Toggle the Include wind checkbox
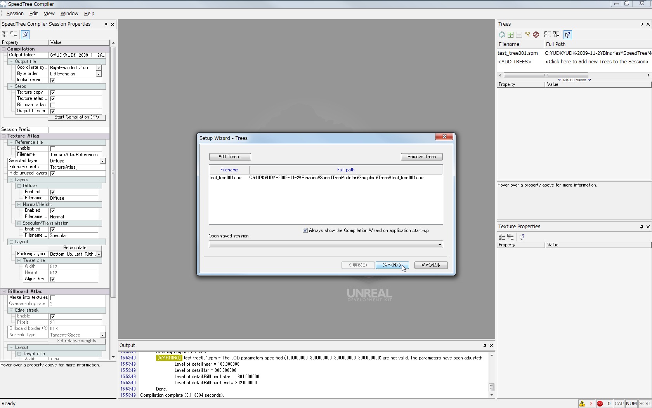Viewport: 652px width, 408px height. coord(53,80)
